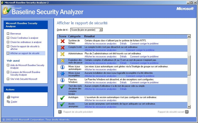Screen dimensions: 198x123
Task: Click Comment corriger le problème for Expiration des mots de passe
Action: (144, 63)
